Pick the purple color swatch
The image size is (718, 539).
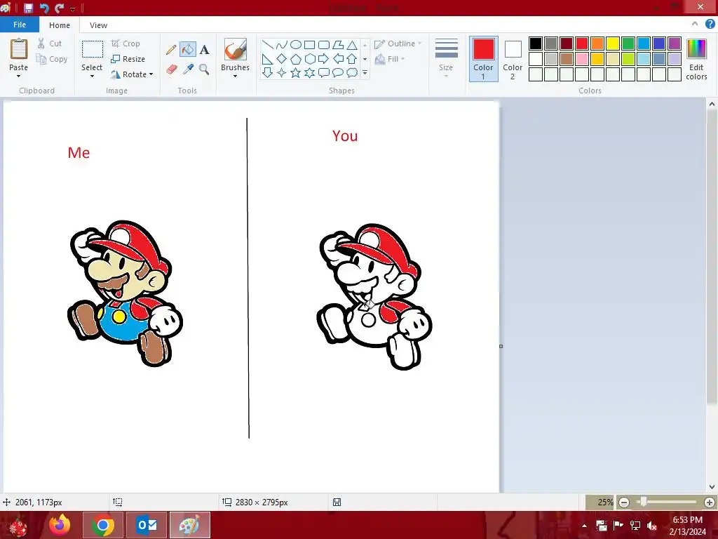675,44
